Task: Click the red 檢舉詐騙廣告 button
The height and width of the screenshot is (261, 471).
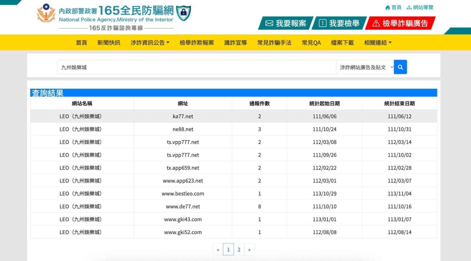Action: click(x=400, y=23)
